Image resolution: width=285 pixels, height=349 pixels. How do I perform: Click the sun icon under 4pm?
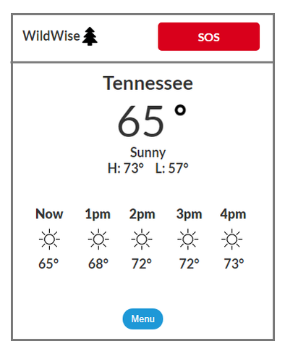point(232,239)
